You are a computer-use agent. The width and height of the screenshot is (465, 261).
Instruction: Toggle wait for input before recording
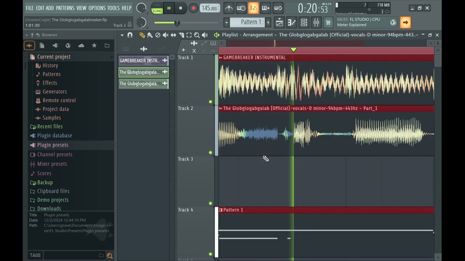click(x=241, y=8)
